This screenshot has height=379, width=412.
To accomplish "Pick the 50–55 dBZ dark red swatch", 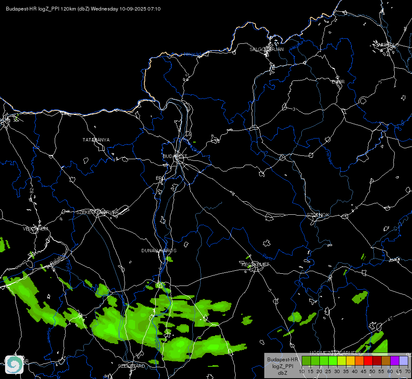I will (x=377, y=360).
